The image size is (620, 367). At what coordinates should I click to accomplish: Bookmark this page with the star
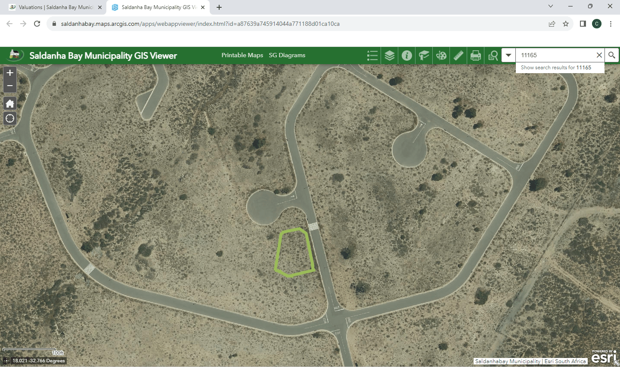(x=566, y=24)
